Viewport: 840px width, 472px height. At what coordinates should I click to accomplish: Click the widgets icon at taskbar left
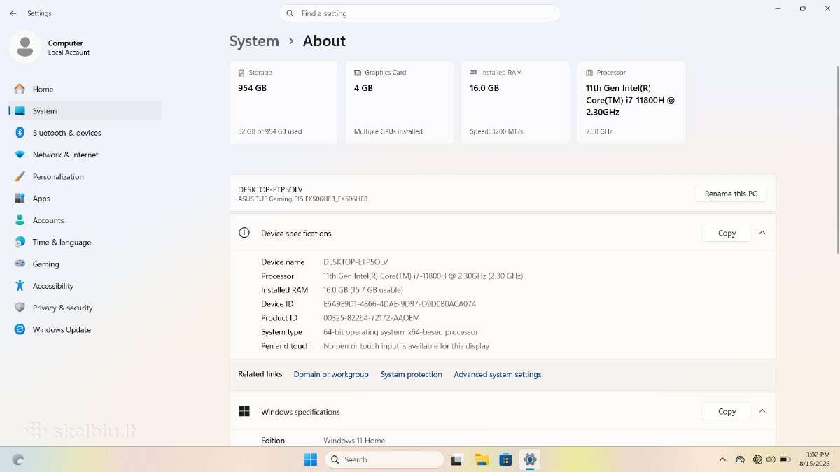[18, 459]
